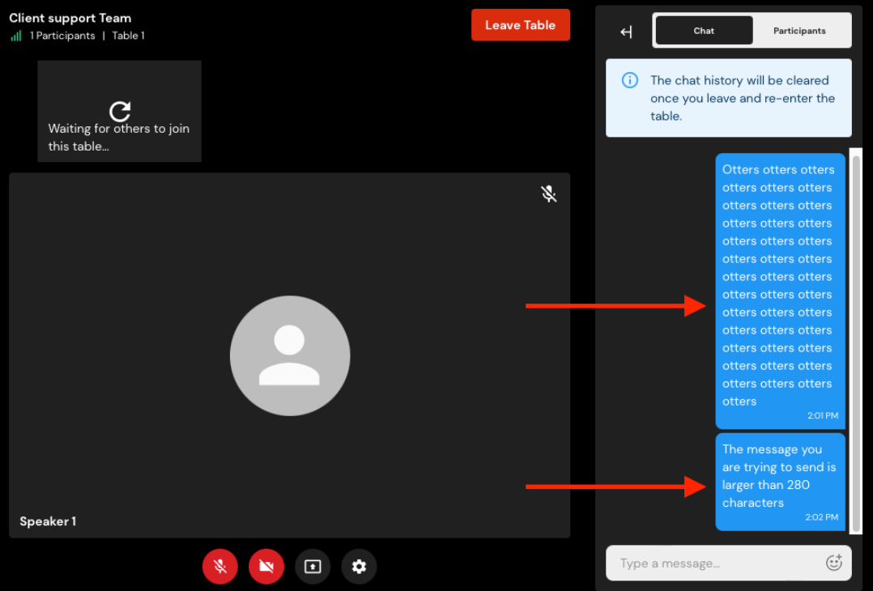Click the long 'Otters otters' chat message
The image size is (873, 591).
[780, 290]
